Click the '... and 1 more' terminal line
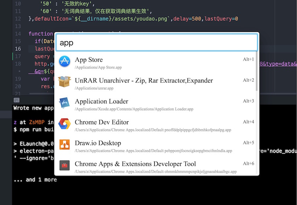 (35, 180)
